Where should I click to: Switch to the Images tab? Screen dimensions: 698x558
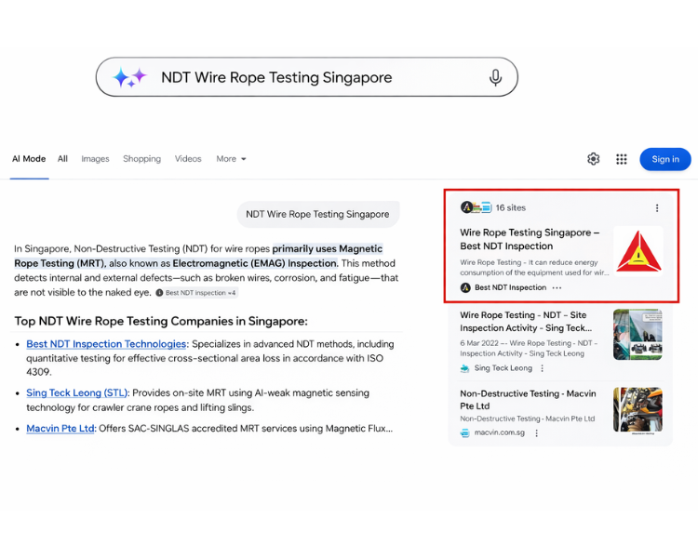tap(95, 159)
